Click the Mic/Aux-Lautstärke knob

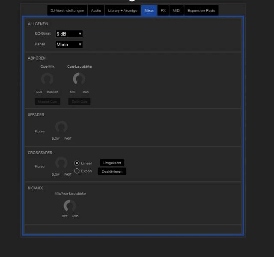(69, 206)
